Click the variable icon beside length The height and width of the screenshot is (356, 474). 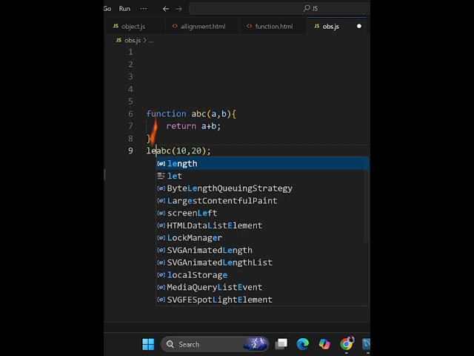[161, 164]
